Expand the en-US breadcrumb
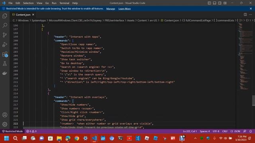 click(x=153, y=20)
